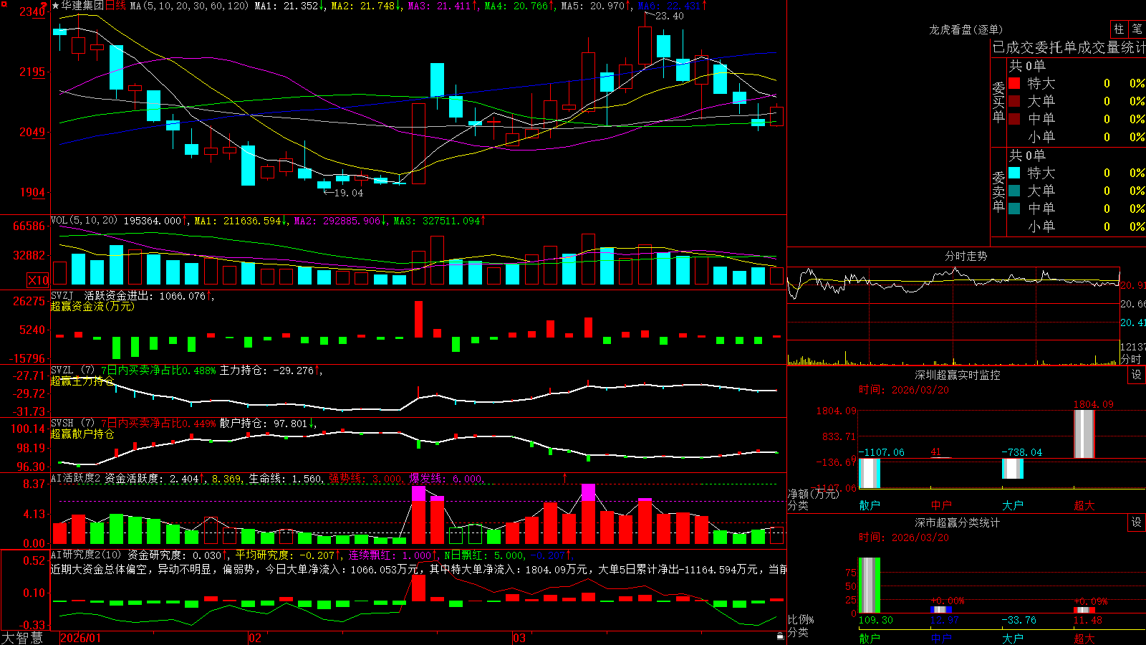Viewport: 1146px width, 645px height.
Task: Toggle the X10 volume scale marker
Action: point(38,280)
